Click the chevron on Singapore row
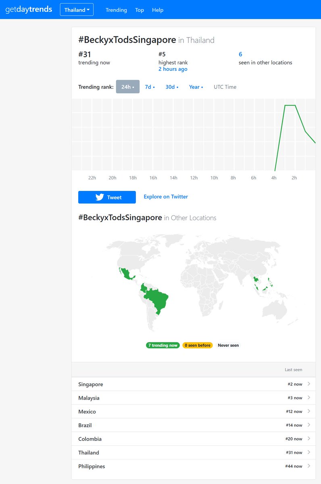321x484 pixels. (308, 384)
